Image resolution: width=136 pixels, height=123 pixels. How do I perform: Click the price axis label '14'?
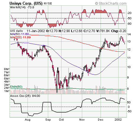point(129,34)
